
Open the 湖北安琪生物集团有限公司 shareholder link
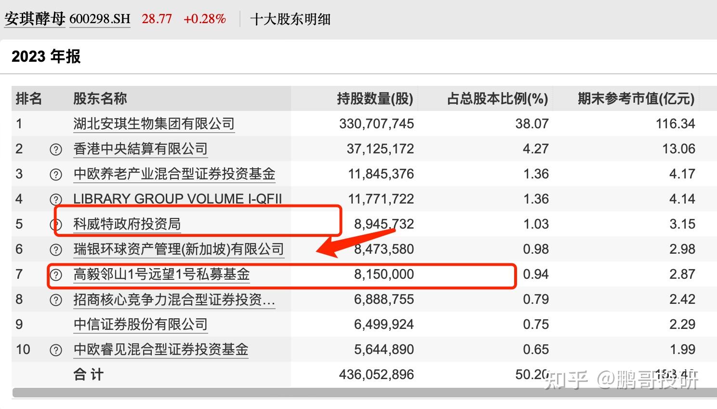click(154, 123)
